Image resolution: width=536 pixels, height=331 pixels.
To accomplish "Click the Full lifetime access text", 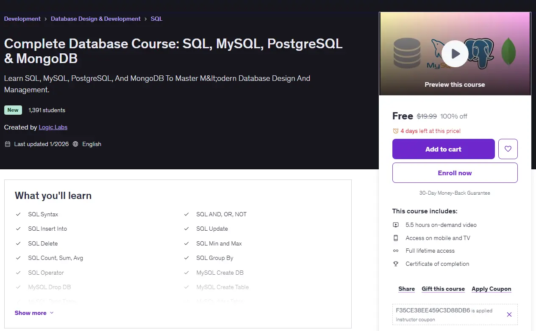I will [x=430, y=251].
